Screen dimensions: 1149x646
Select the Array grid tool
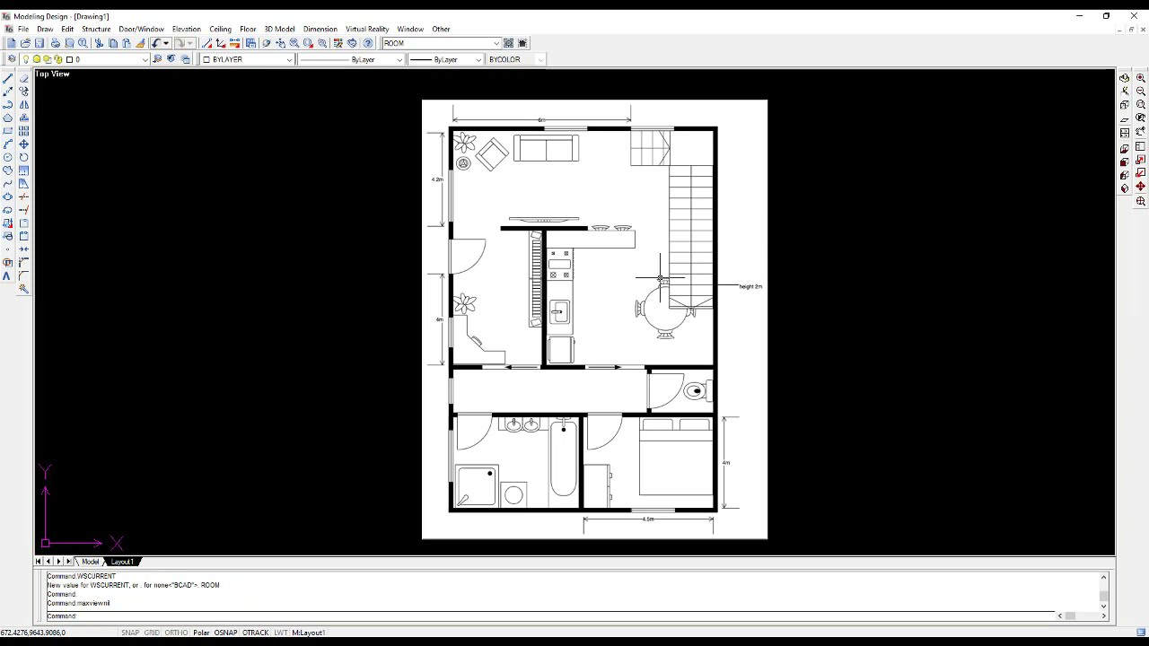pos(23,131)
